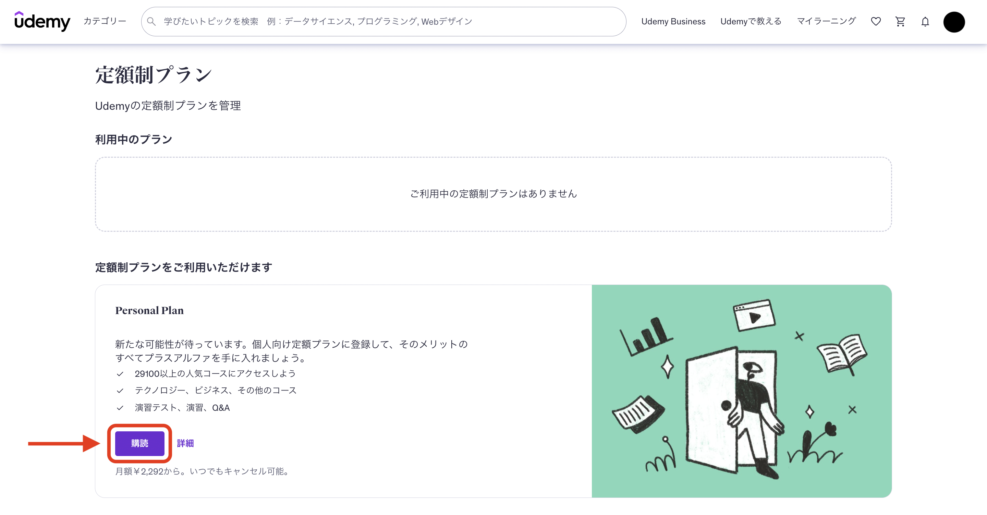Click the Udemy logo
Viewport: 987px width, 515px height.
pos(42,22)
